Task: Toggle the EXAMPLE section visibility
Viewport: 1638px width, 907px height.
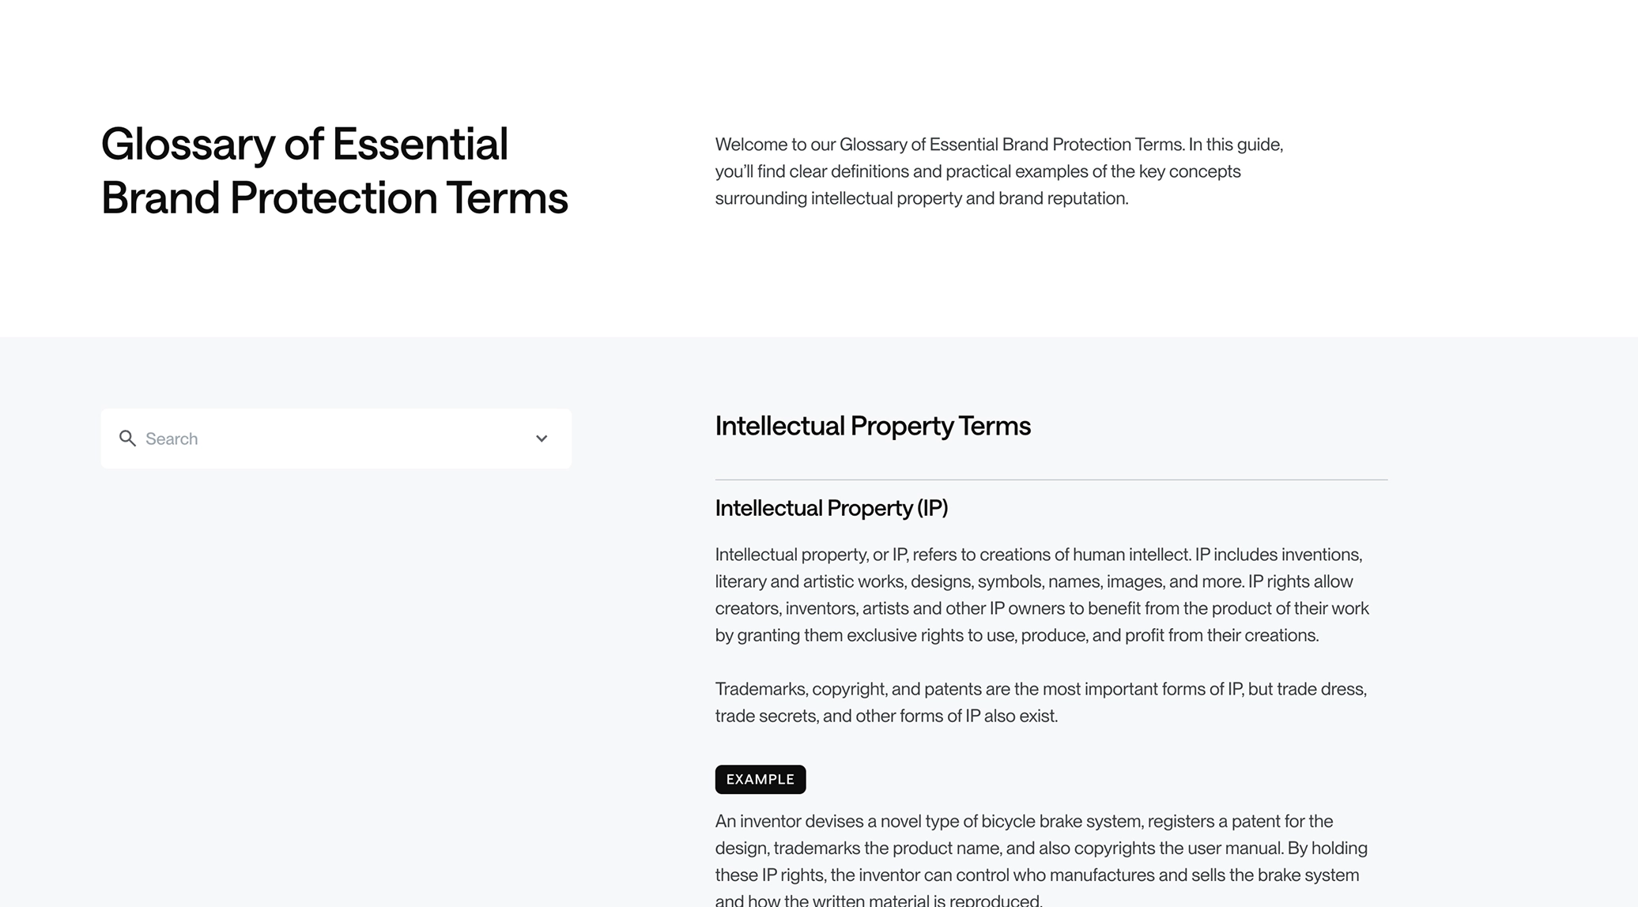Action: pyautogui.click(x=760, y=779)
